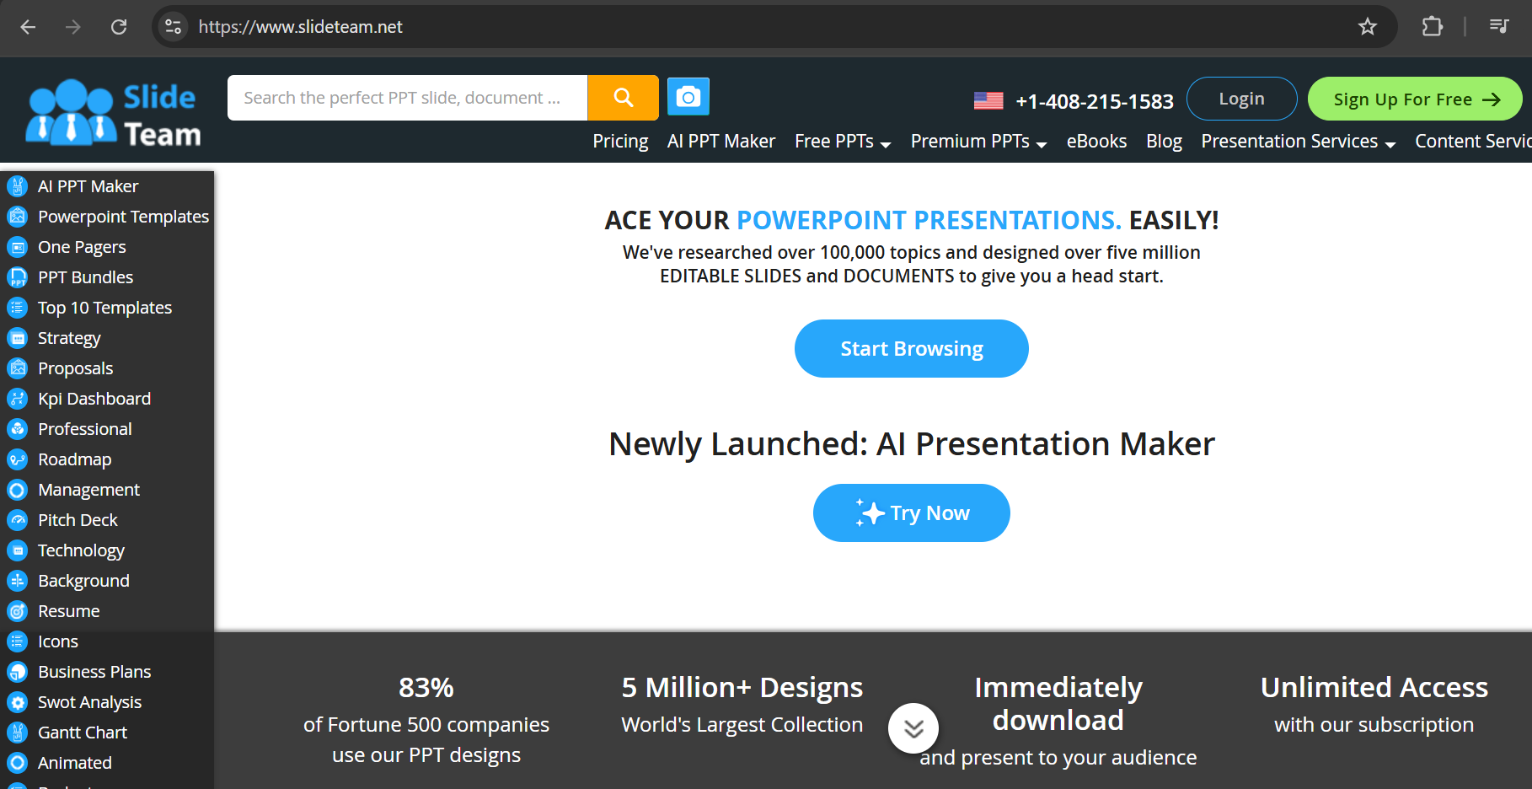
Task: Click the Pitch Deck sidebar icon
Action: [18, 520]
